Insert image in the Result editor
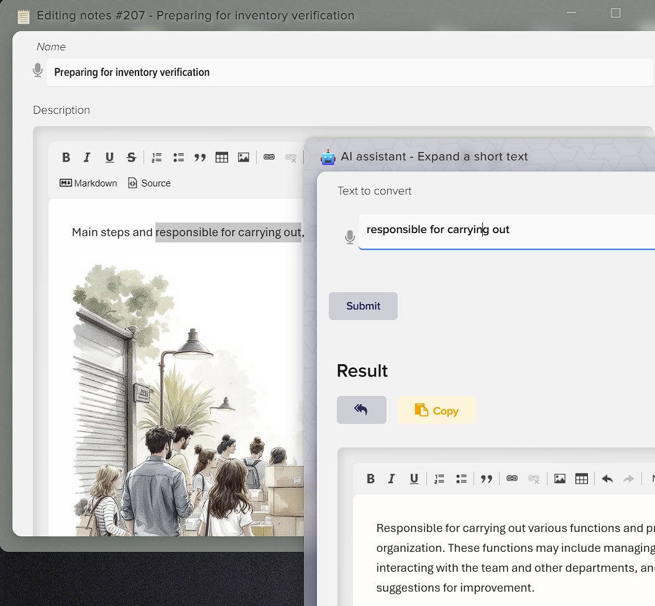Screen dimensions: 655x606 tap(560, 479)
